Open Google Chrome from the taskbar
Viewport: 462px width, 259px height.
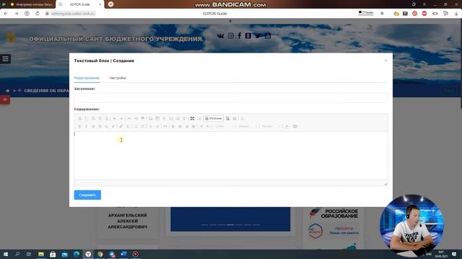click(x=100, y=254)
